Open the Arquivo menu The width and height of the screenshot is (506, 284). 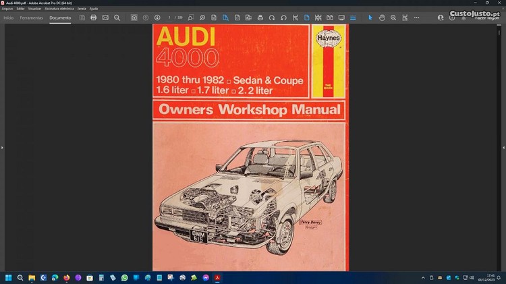[7, 8]
